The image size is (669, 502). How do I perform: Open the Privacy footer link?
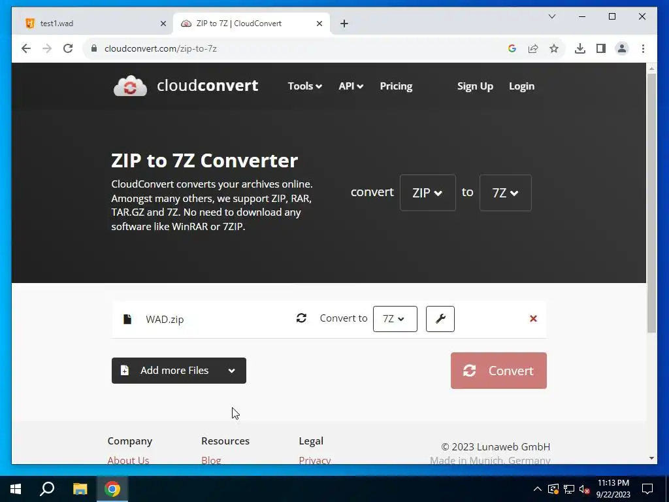click(315, 460)
